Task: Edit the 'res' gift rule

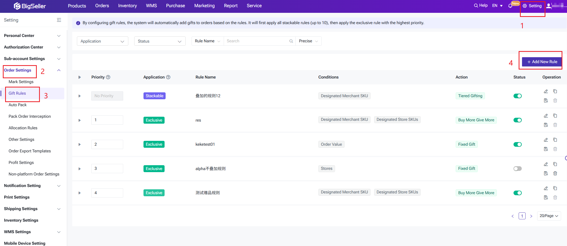Action: (546, 116)
